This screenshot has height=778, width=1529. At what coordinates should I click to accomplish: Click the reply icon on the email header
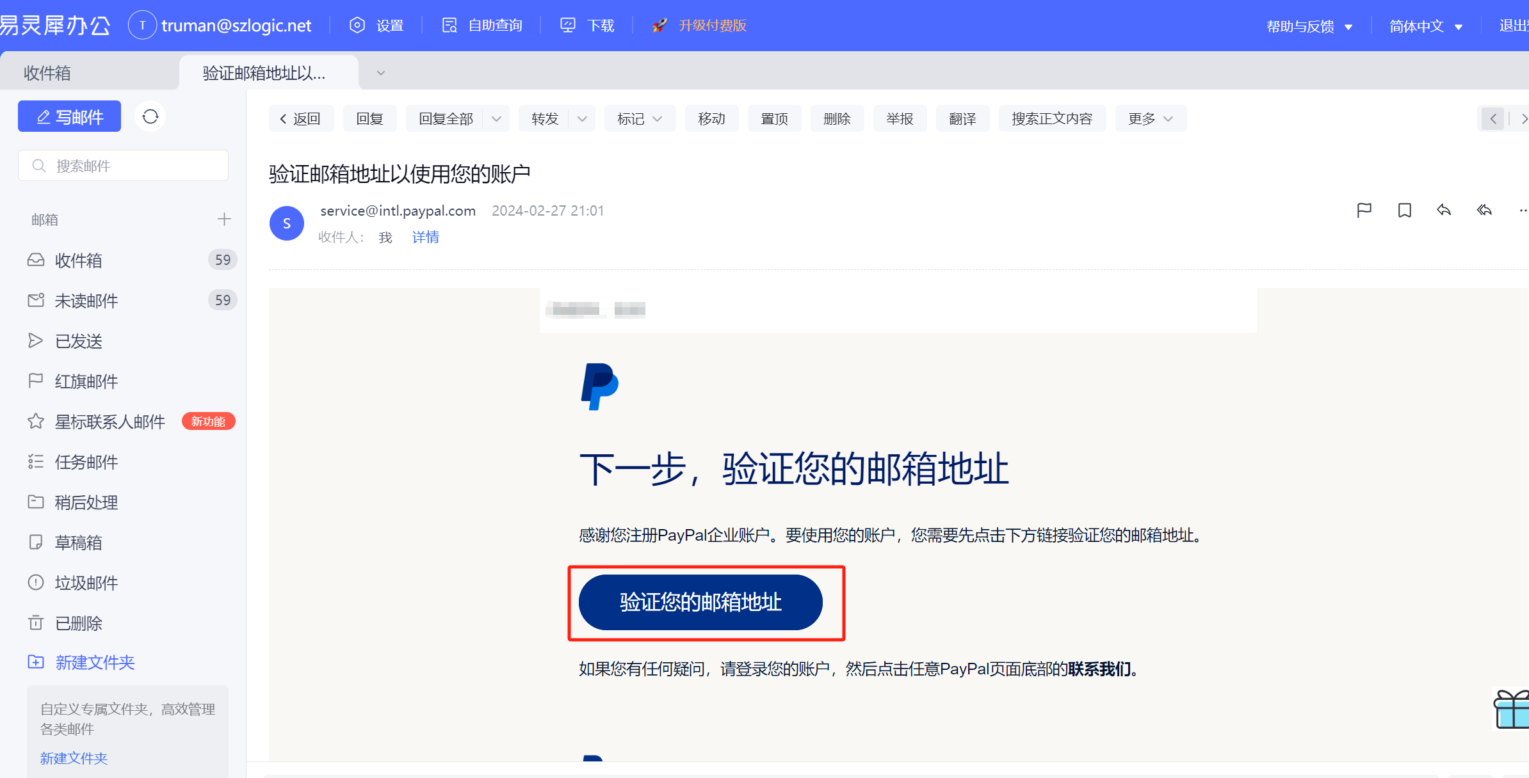(1444, 210)
